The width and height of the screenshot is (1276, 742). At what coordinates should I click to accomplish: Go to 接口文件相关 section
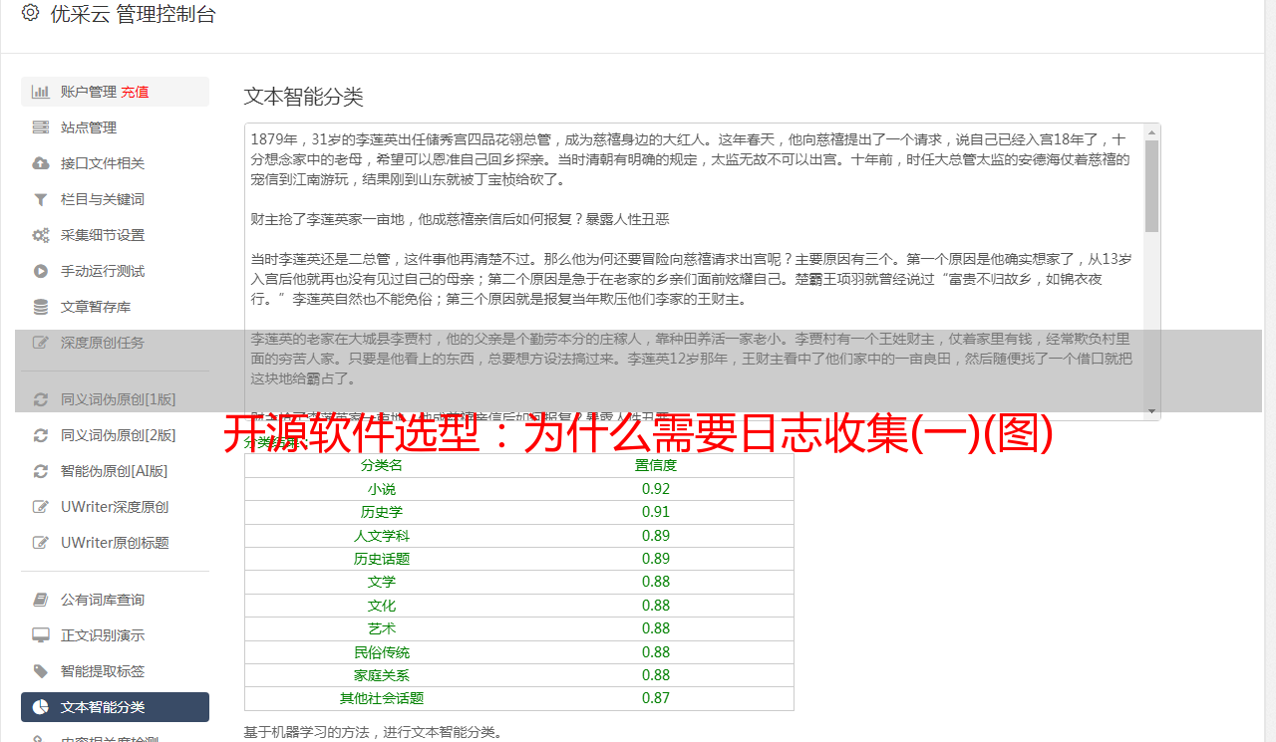(x=115, y=163)
